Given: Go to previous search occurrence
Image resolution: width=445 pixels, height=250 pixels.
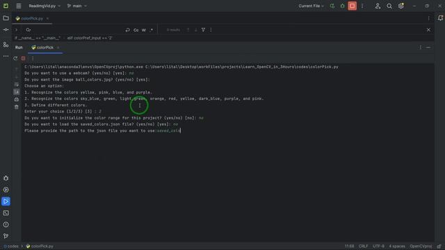Looking at the screenshot, I should coord(188,30).
